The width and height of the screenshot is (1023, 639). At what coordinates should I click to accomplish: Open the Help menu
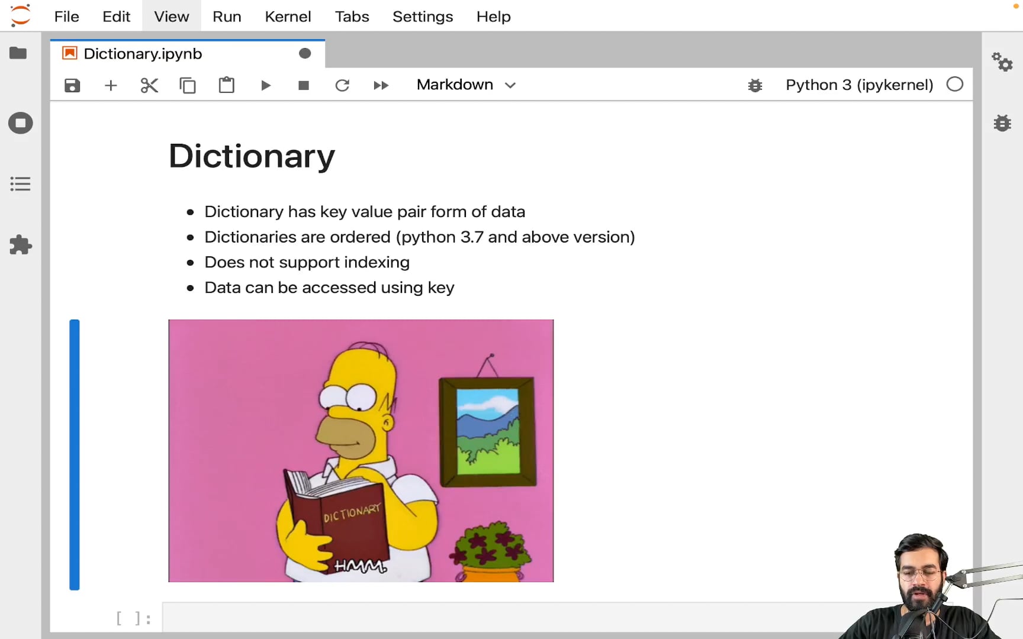point(494,17)
